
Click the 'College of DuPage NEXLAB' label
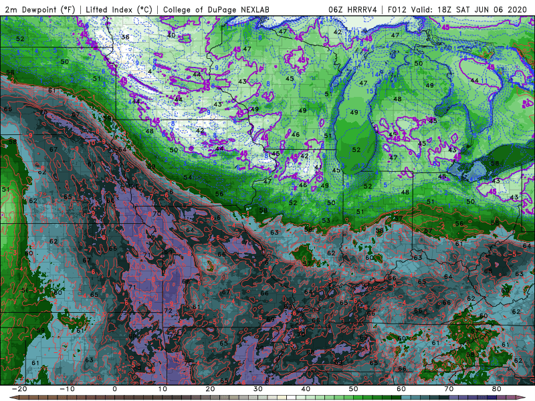(216, 10)
